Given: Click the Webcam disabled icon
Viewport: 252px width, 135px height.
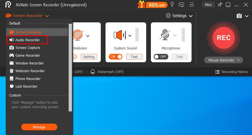Looking at the screenshot, I should pyautogui.click(x=78, y=35).
